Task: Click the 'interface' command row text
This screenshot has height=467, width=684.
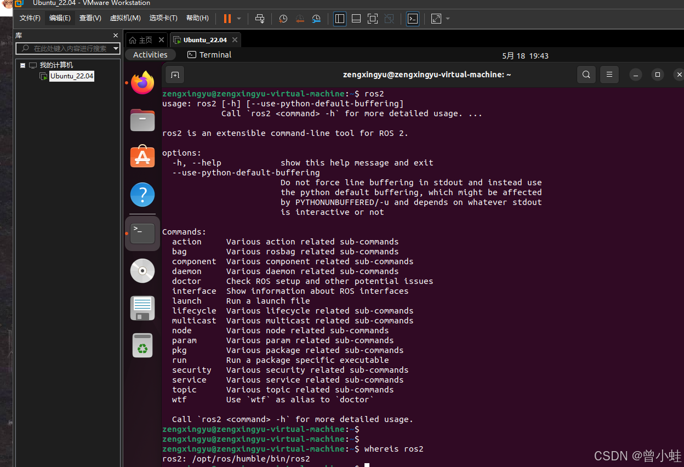Action: point(290,291)
